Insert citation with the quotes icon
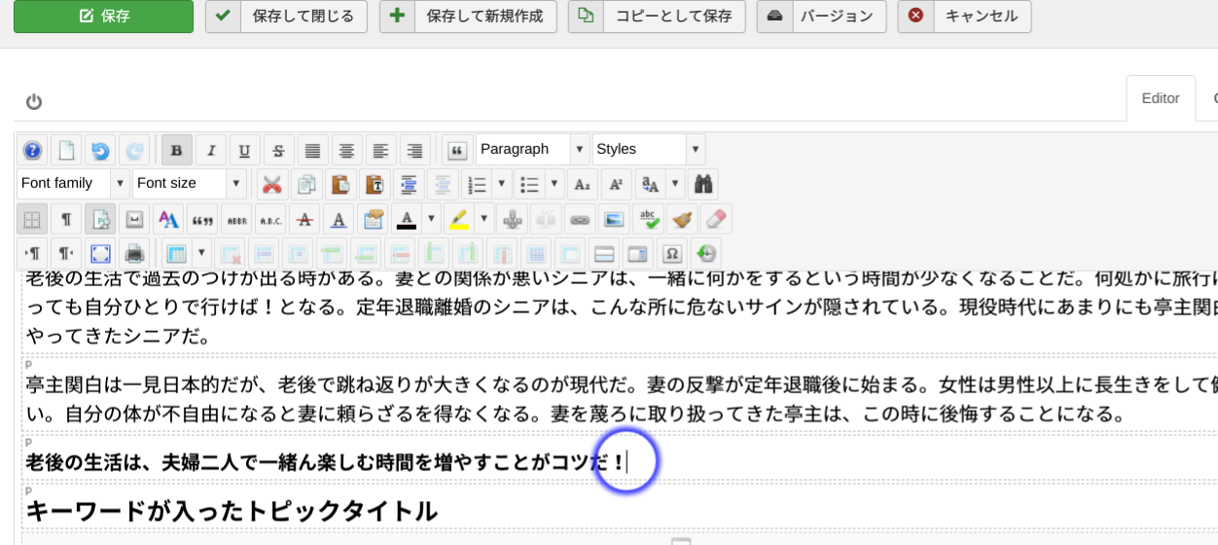The height and width of the screenshot is (545, 1218). 202,219
